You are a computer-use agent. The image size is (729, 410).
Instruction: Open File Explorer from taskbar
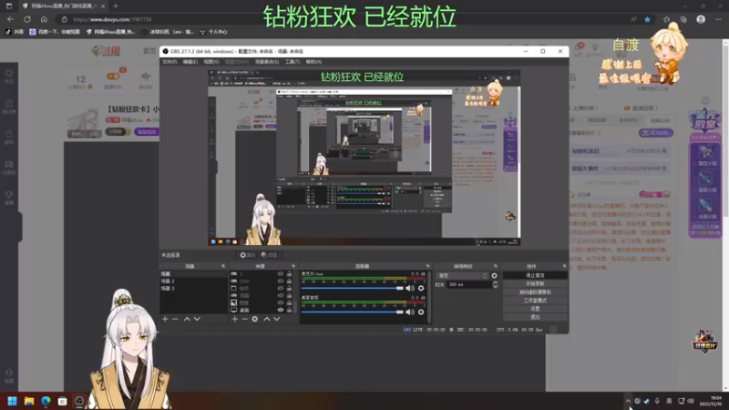click(29, 401)
